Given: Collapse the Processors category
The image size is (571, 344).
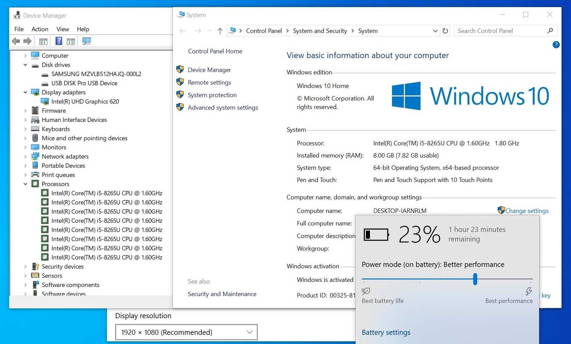Looking at the screenshot, I should 25,184.
